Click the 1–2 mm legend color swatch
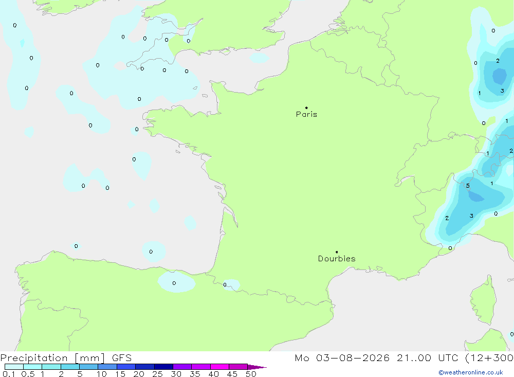Viewport: 514px width, 377px height. point(51,367)
